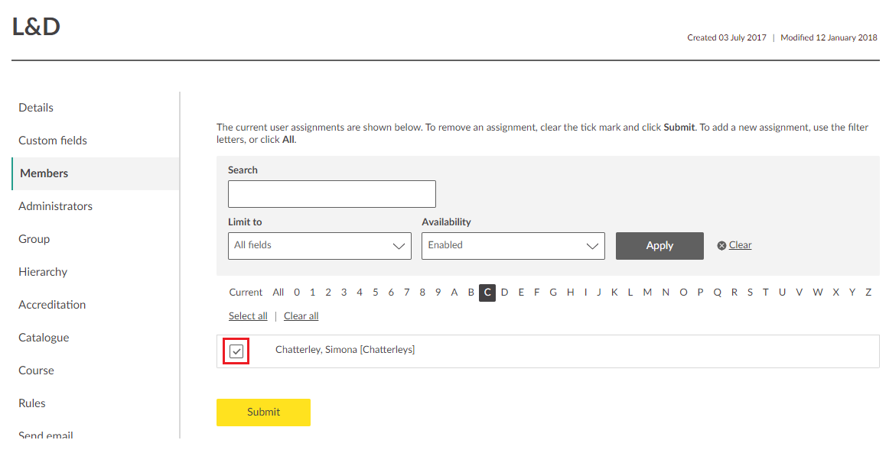
Task: Select the Catalogue sidebar item
Action: [x=44, y=338]
